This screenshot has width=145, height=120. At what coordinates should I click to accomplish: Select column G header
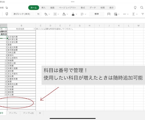point(80,26)
